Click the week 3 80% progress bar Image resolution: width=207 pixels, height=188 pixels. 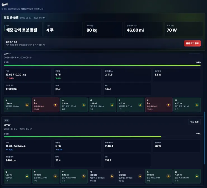click(102, 137)
